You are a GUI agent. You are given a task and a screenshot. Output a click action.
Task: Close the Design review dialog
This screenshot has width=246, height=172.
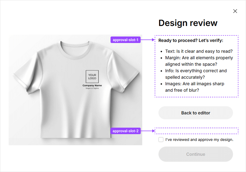pyautogui.click(x=235, y=11)
